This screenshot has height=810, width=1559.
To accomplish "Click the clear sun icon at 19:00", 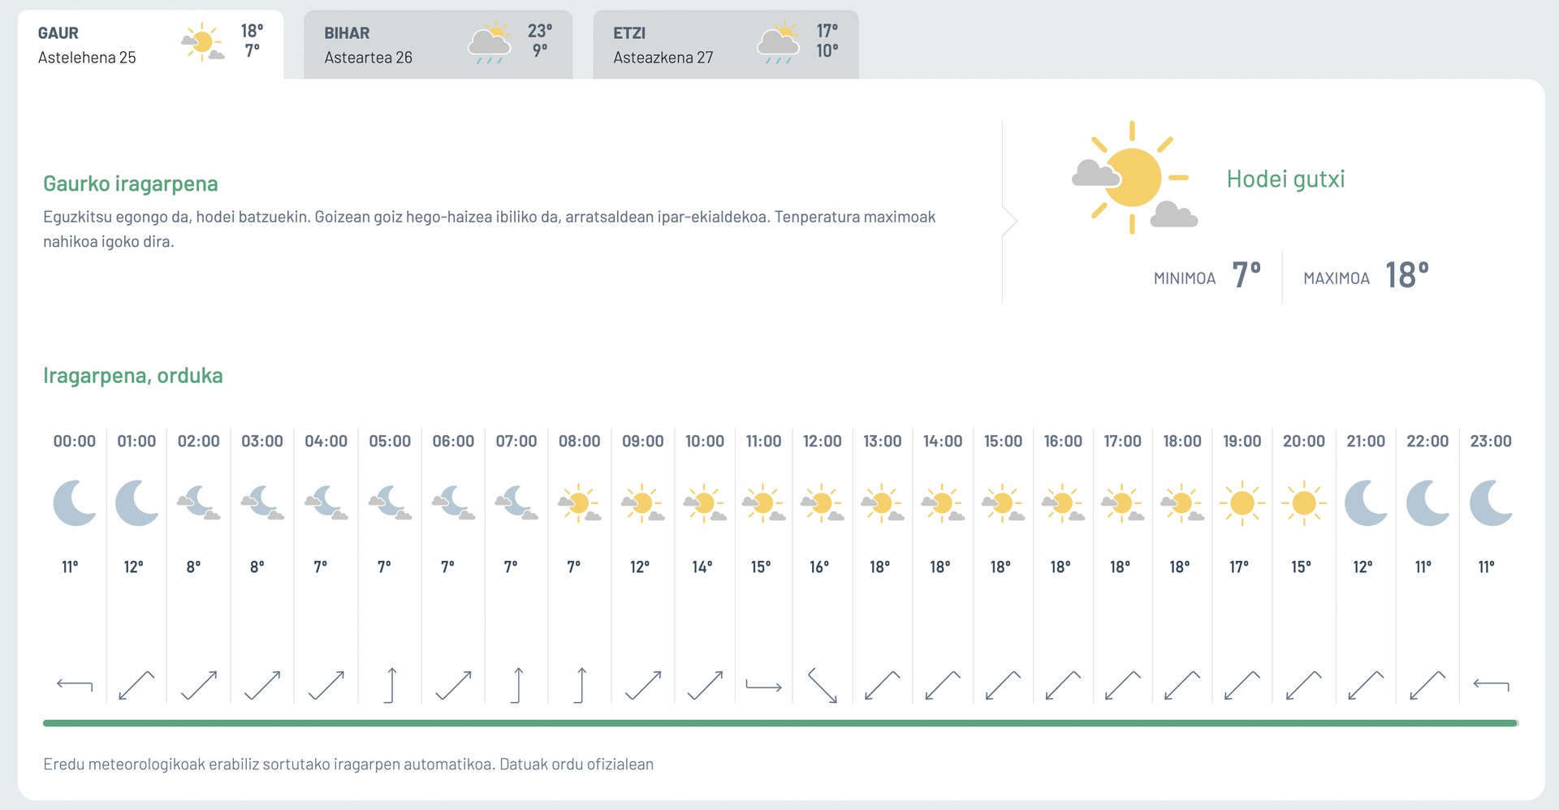I will [x=1242, y=503].
